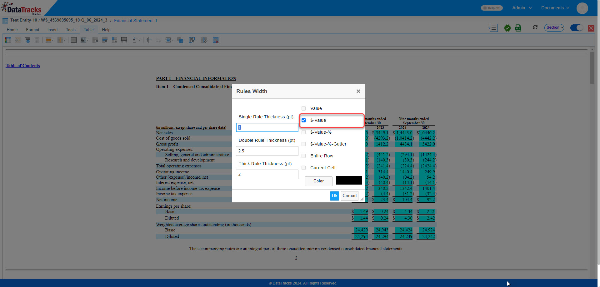Image resolution: width=600 pixels, height=287 pixels.
Task: Open the Format tab
Action: (x=32, y=30)
